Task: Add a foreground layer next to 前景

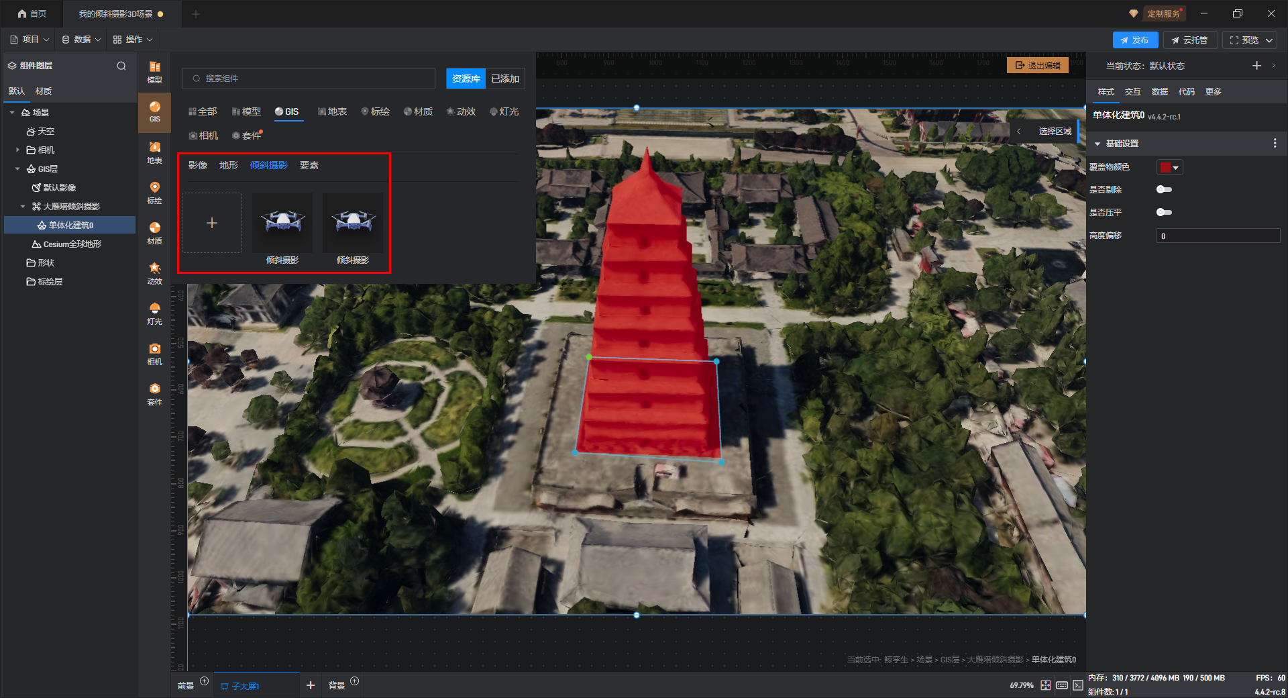Action: pos(205,681)
